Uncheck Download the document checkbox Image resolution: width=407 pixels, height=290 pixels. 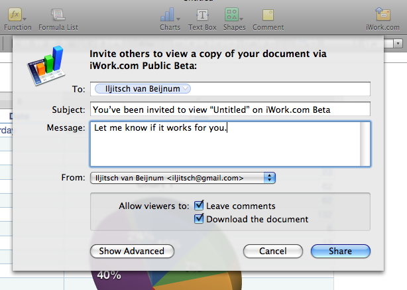[199, 218]
